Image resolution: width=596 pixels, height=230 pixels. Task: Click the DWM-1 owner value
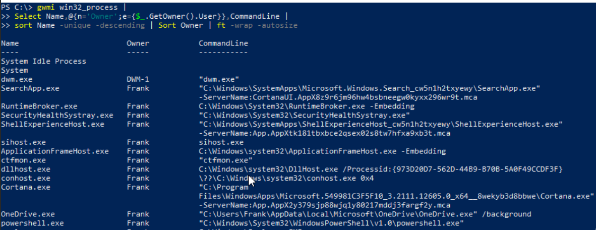pos(138,79)
